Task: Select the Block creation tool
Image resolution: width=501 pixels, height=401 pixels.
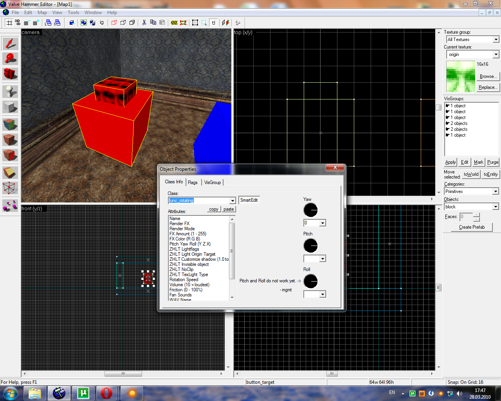Action: click(10, 107)
